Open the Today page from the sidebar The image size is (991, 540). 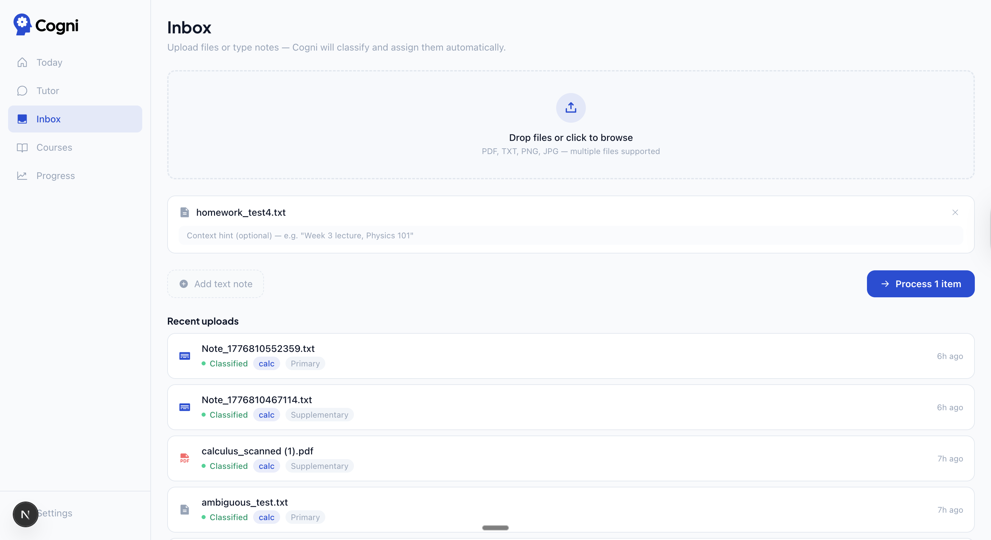click(x=75, y=62)
